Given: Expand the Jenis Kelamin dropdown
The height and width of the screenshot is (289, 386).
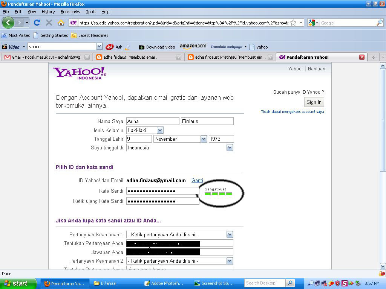Looking at the screenshot, I should pyautogui.click(x=160, y=130).
